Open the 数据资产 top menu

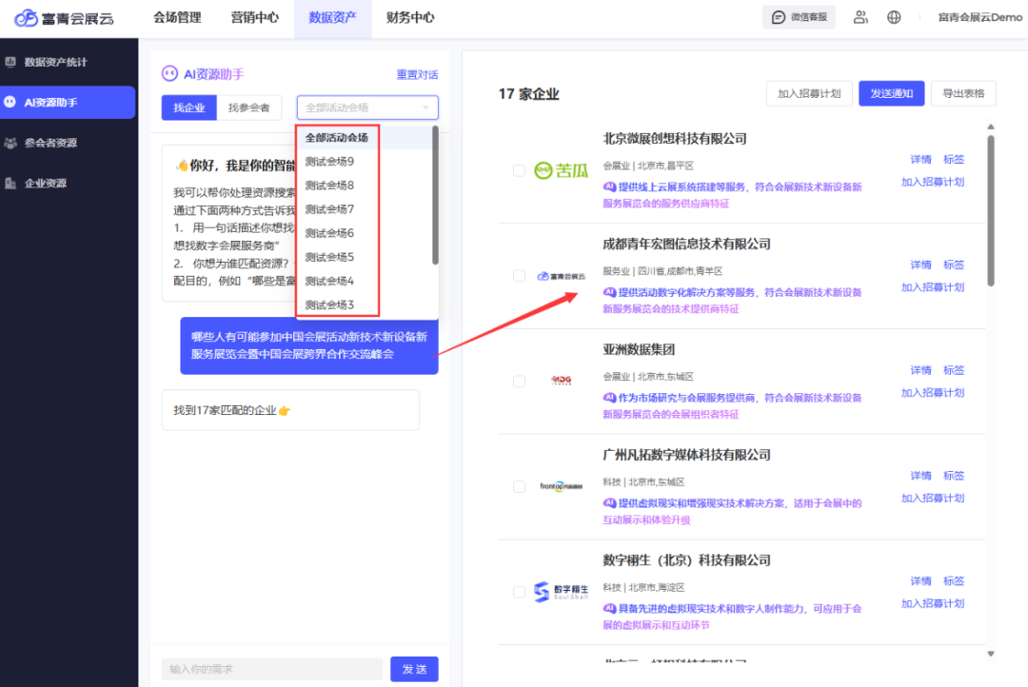pos(332,18)
